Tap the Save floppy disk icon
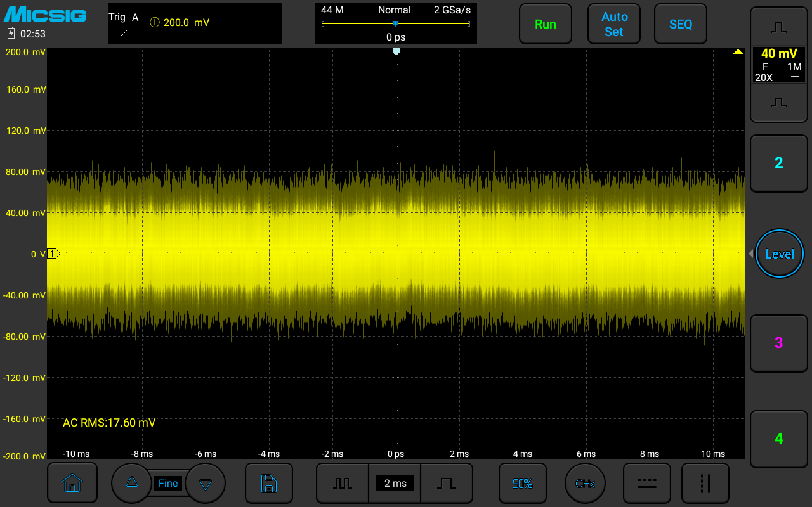This screenshot has width=812, height=507. pyautogui.click(x=269, y=484)
